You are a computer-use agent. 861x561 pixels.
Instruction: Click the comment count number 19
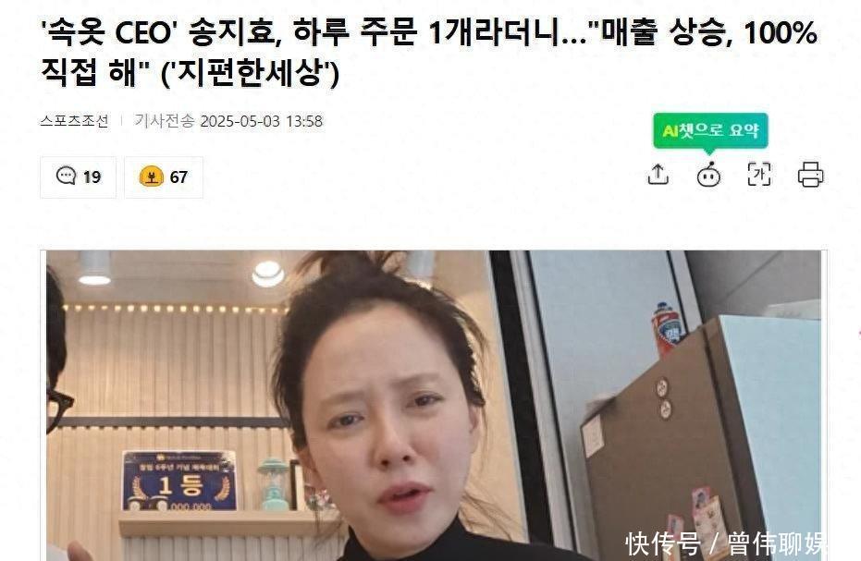pyautogui.click(x=92, y=177)
